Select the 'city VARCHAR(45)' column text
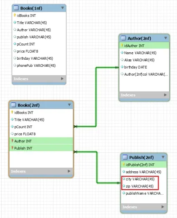 pyautogui.click(x=140, y=179)
